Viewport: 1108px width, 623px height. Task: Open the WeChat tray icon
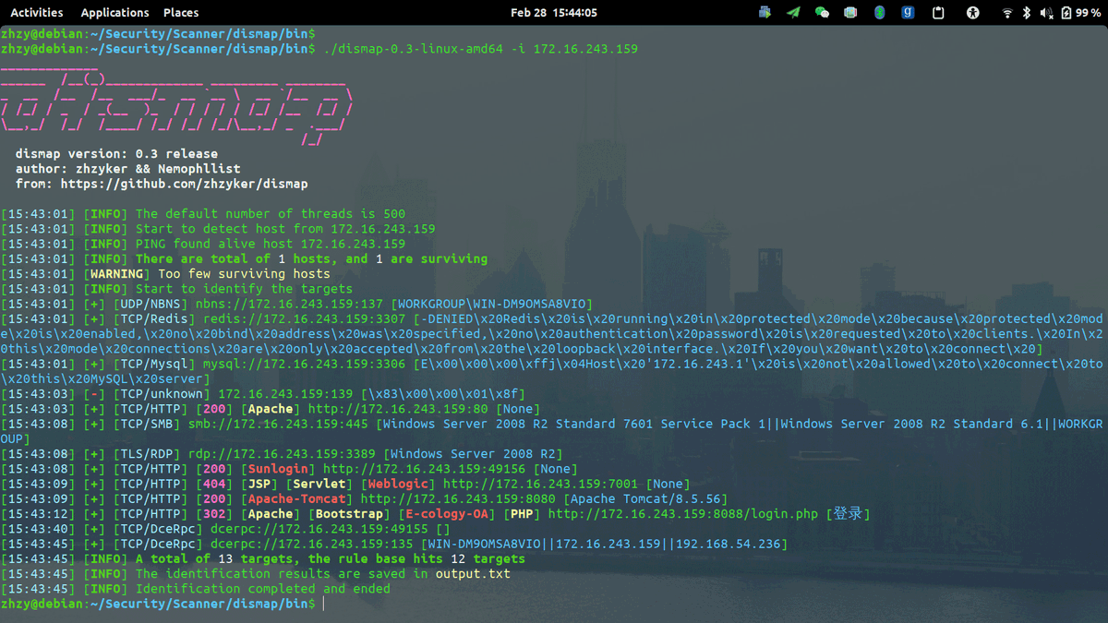pos(822,13)
